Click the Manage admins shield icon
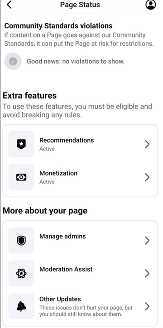The width and height of the screenshot is (163, 328). (21, 240)
